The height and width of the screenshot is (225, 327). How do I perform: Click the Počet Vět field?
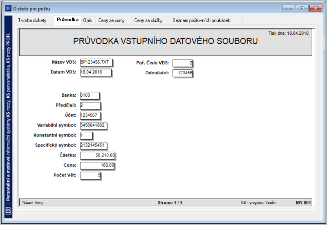pos(90,176)
